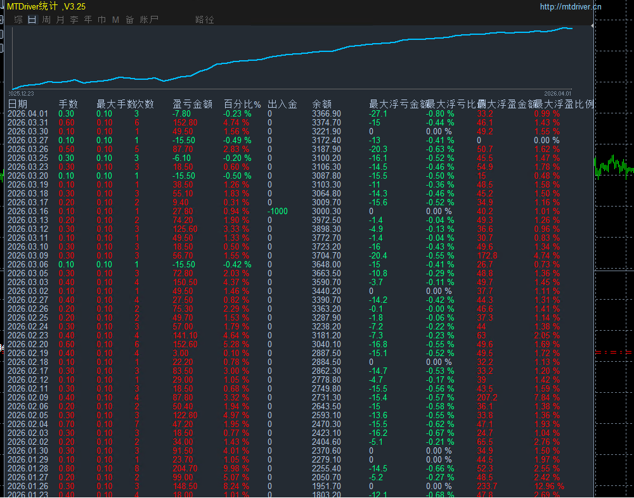
Task: Click max loss ratio -0.80 %
Action: [x=440, y=114]
